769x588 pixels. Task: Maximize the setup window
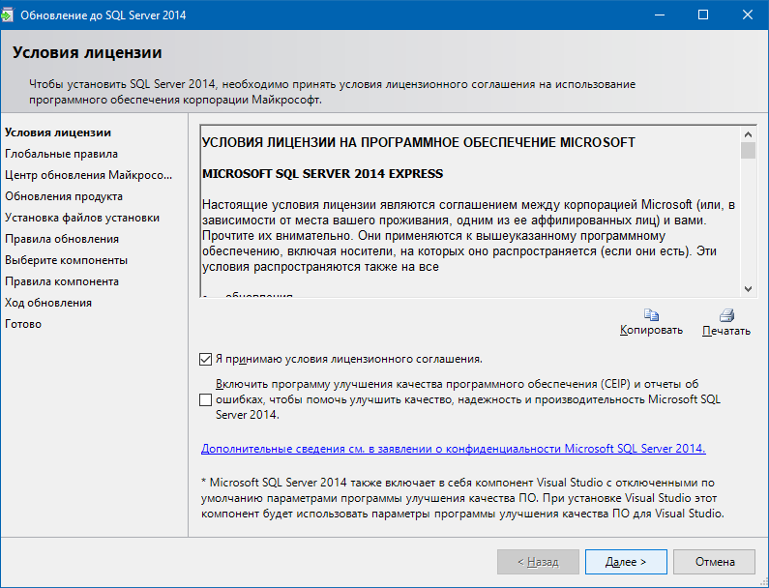tap(703, 15)
